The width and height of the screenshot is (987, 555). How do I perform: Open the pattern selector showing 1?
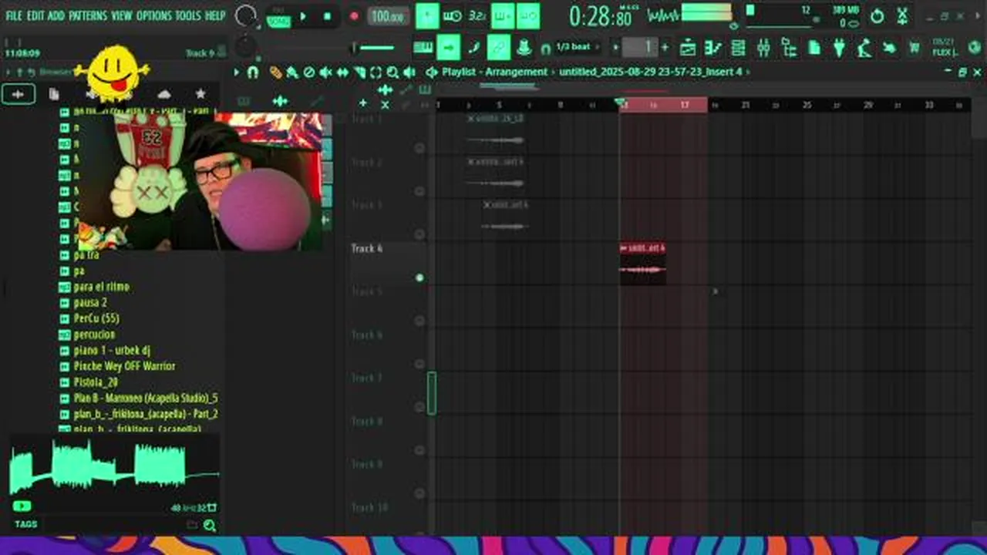click(641, 47)
